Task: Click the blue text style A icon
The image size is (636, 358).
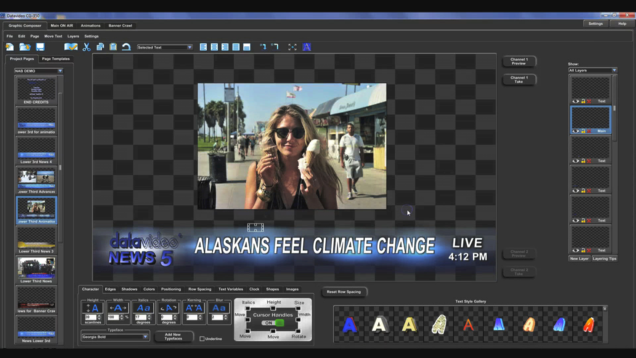Action: coord(307,47)
